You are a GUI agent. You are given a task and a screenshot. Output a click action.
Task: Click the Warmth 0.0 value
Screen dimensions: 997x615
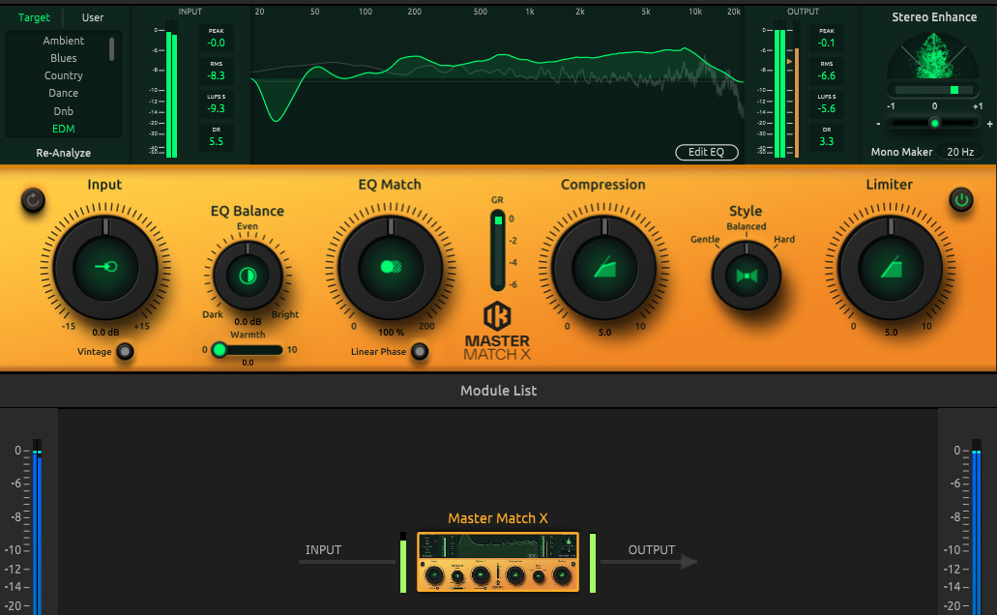[248, 363]
